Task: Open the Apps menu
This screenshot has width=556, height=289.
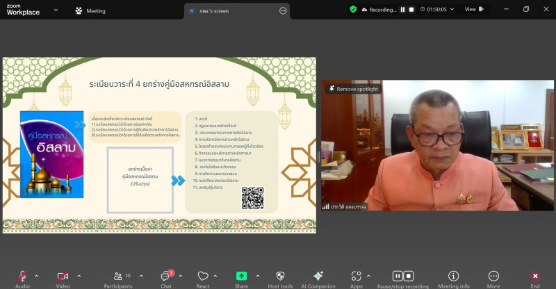Action: click(x=356, y=276)
